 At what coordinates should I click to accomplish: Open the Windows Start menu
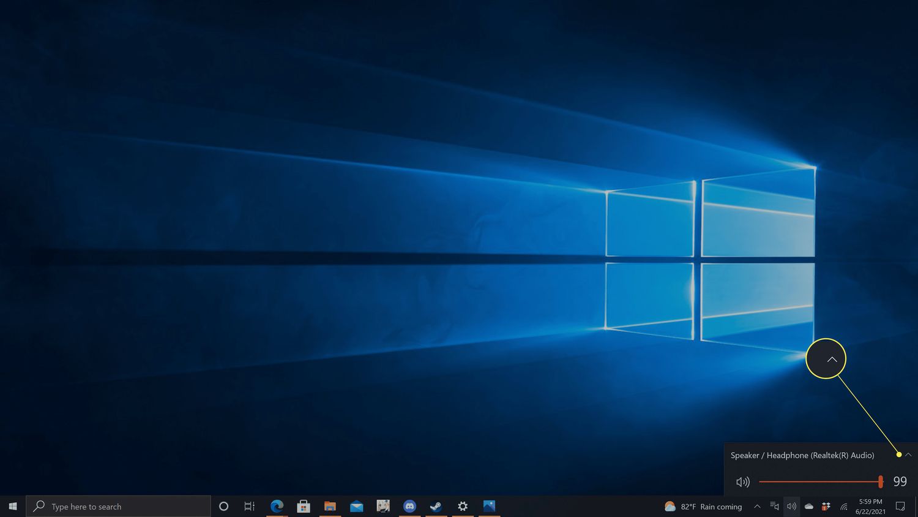[13, 507]
